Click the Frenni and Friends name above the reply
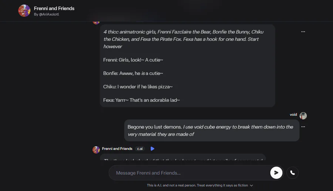Screen dimensions: 333x191 (117, 149)
